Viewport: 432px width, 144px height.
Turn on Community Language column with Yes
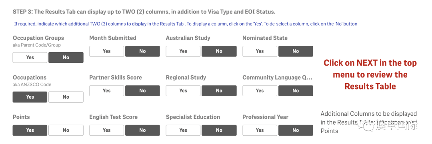coord(260,91)
